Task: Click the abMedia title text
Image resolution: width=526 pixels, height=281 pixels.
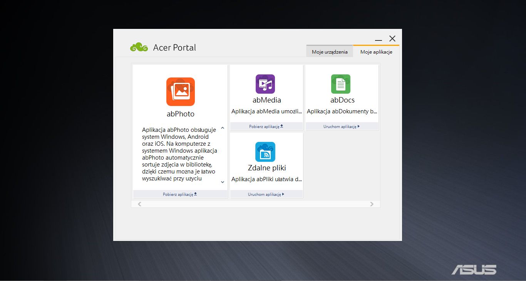Action: coord(267,100)
